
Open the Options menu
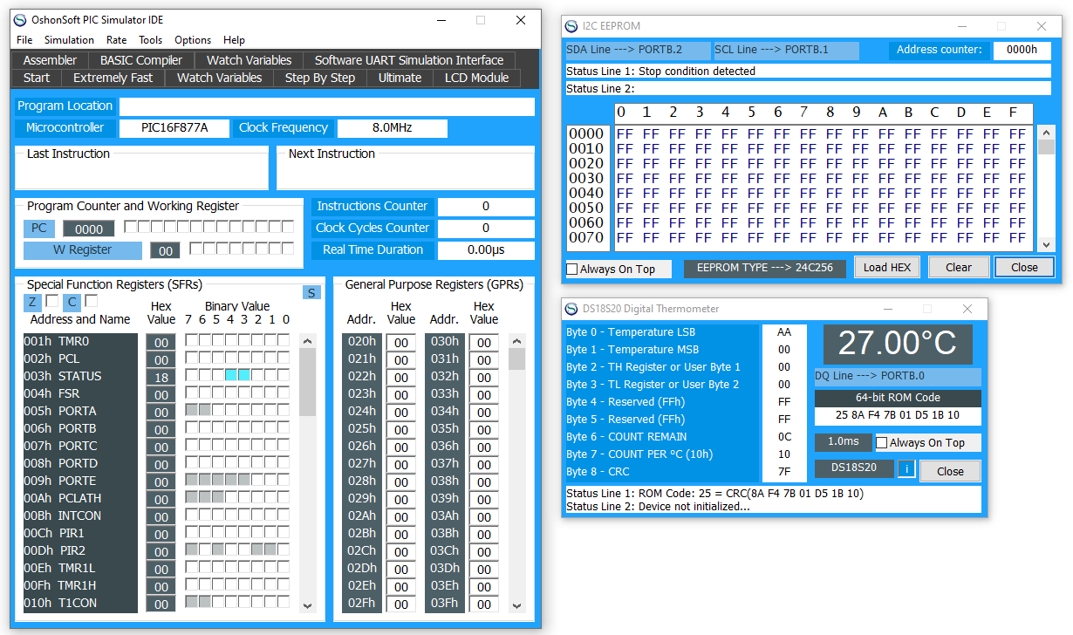[193, 39]
